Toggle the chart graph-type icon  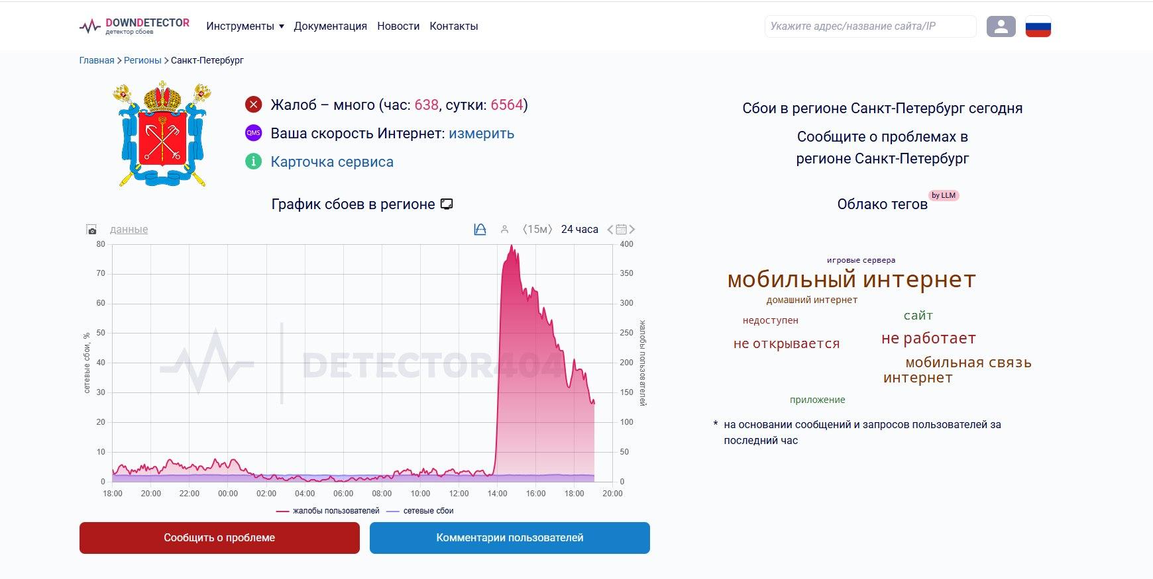coord(480,230)
